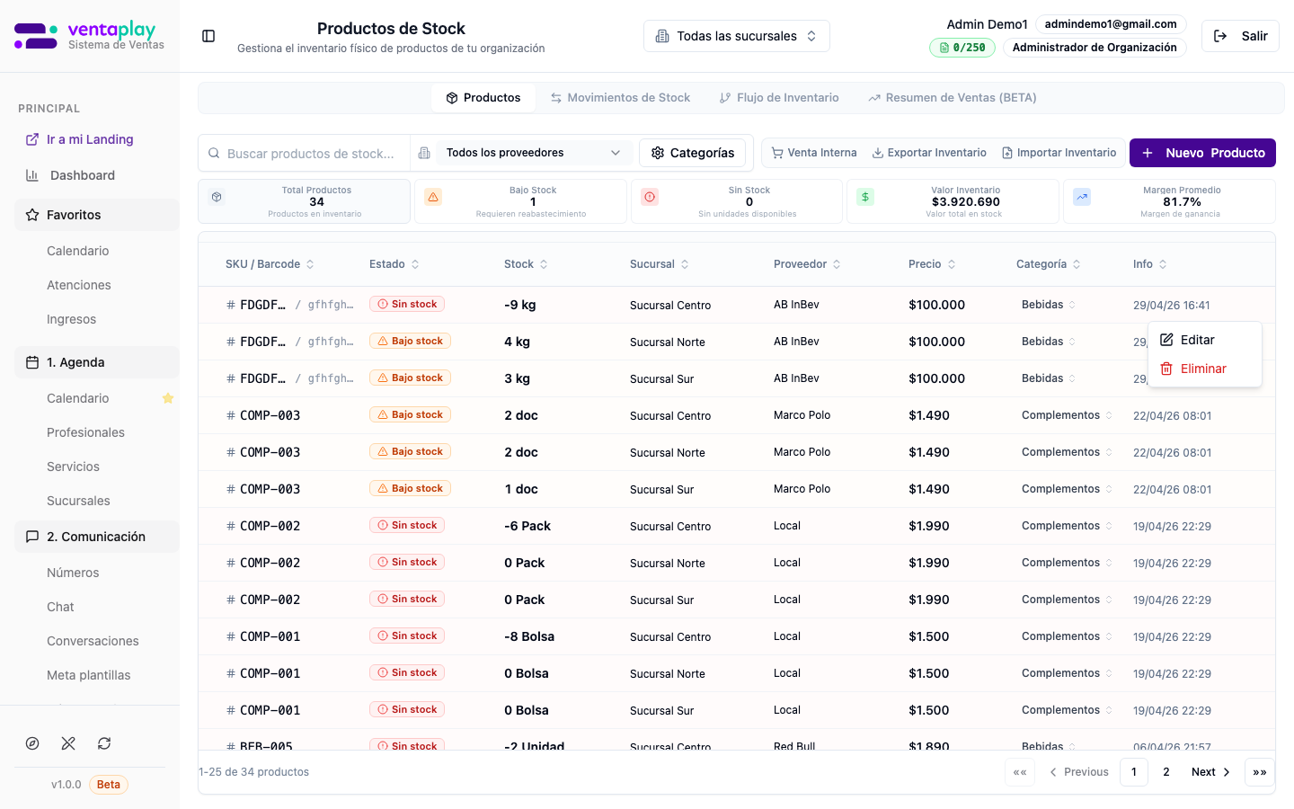Sort by the Categoría column header

coord(1049,264)
